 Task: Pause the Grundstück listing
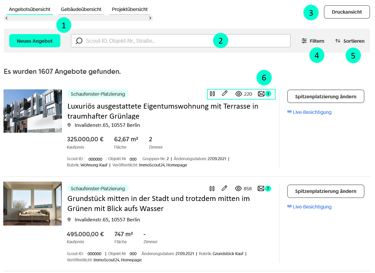(x=212, y=188)
